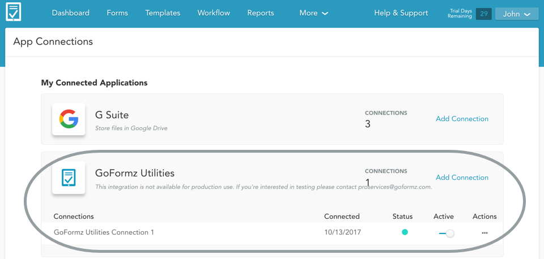The image size is (544, 259).
Task: Click the green status dot indicator
Action: pyautogui.click(x=405, y=232)
